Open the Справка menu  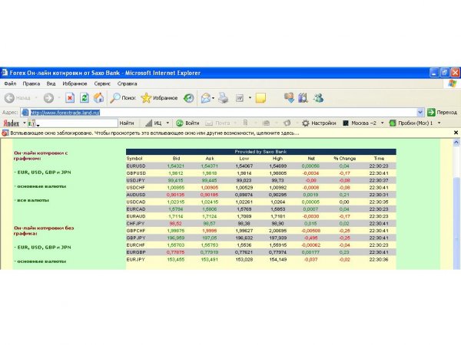coord(127,84)
